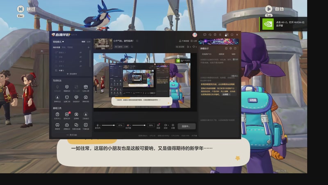Click the heart likes counter
328x185 pixels.
pos(195,47)
